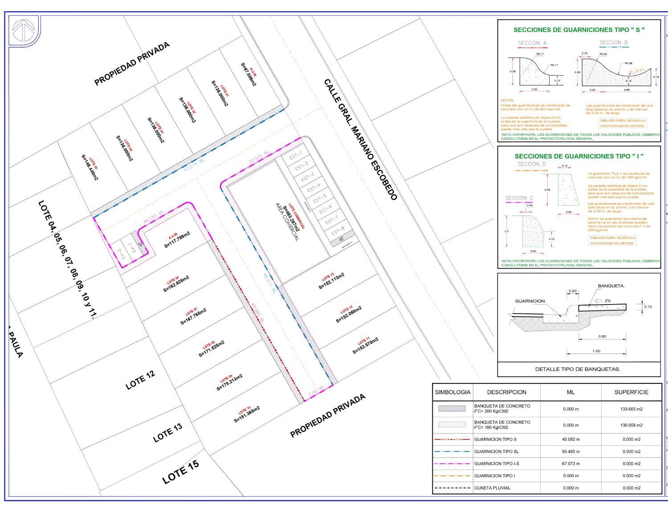Image resolution: width=668 pixels, height=512 pixels.
Task: Click the area text S=171.525m2
Action: pyautogui.click(x=212, y=349)
